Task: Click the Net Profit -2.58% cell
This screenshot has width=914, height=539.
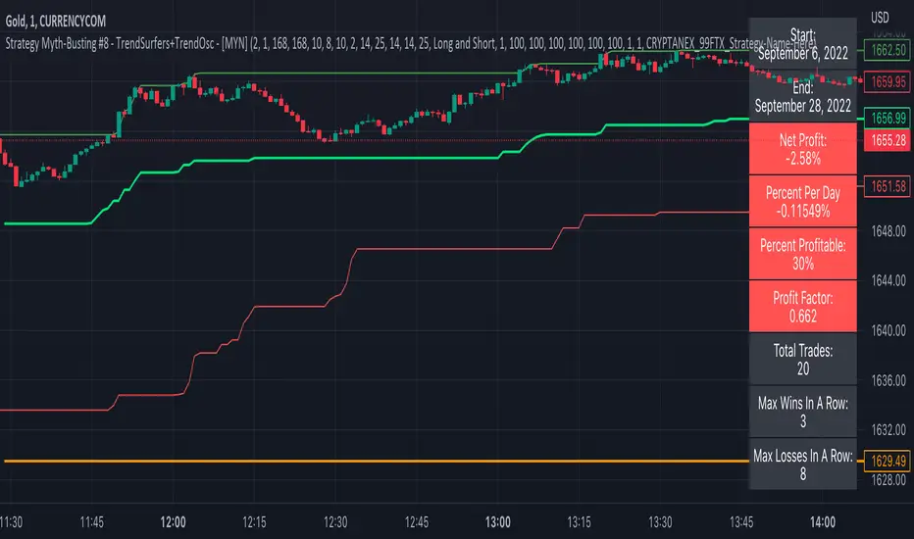Action: point(802,149)
